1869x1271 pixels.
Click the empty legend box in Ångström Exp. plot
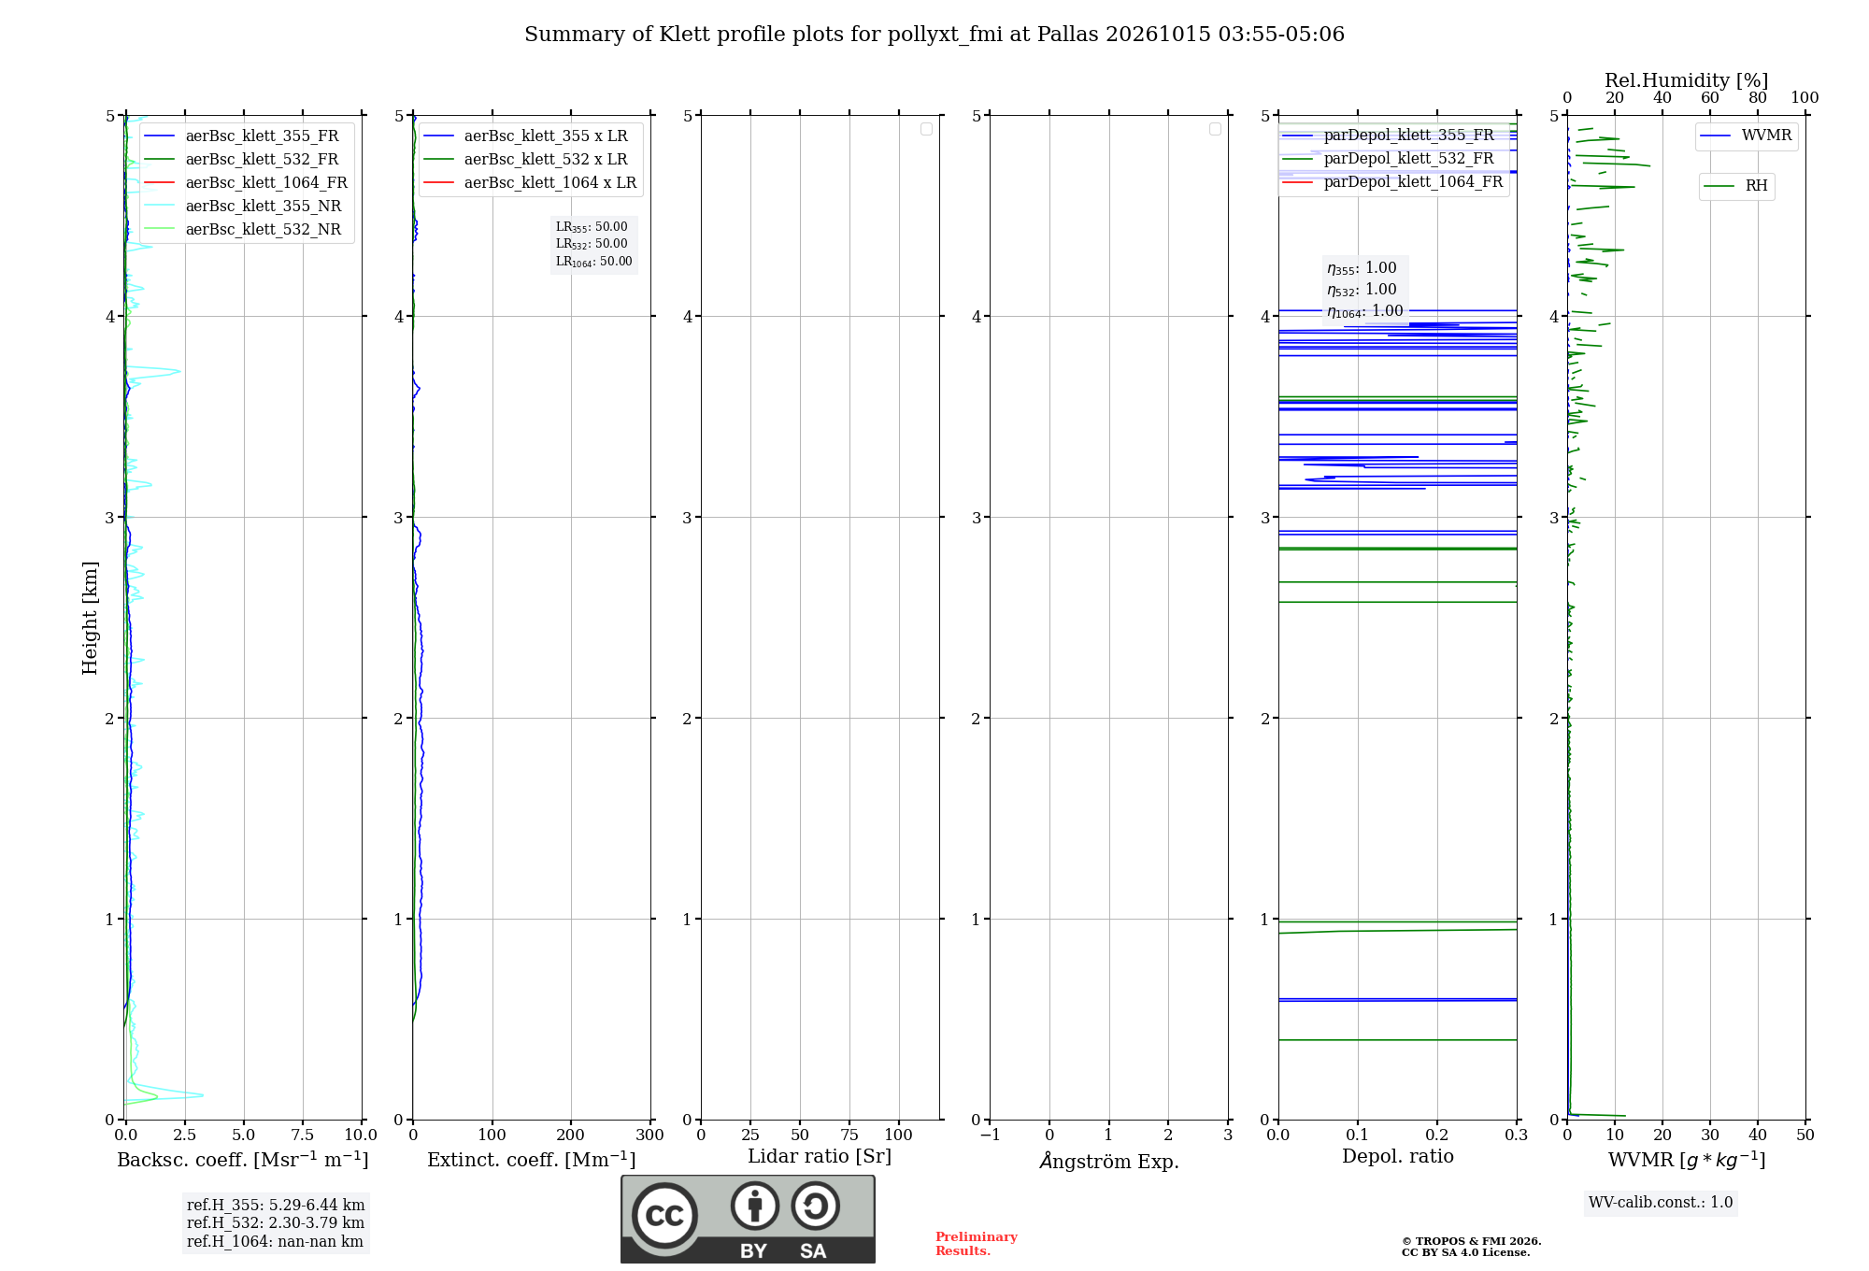[x=1215, y=129]
